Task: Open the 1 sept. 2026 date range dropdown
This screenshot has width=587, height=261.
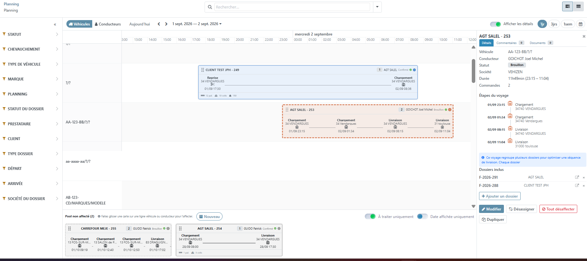Action: tap(197, 24)
